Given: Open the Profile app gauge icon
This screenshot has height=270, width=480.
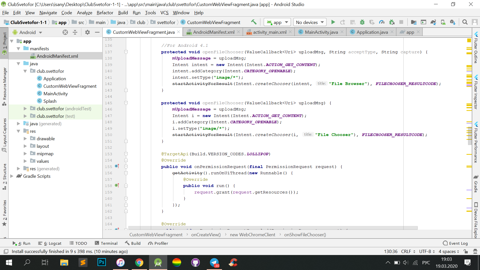Looking at the screenshot, I should 382,22.
